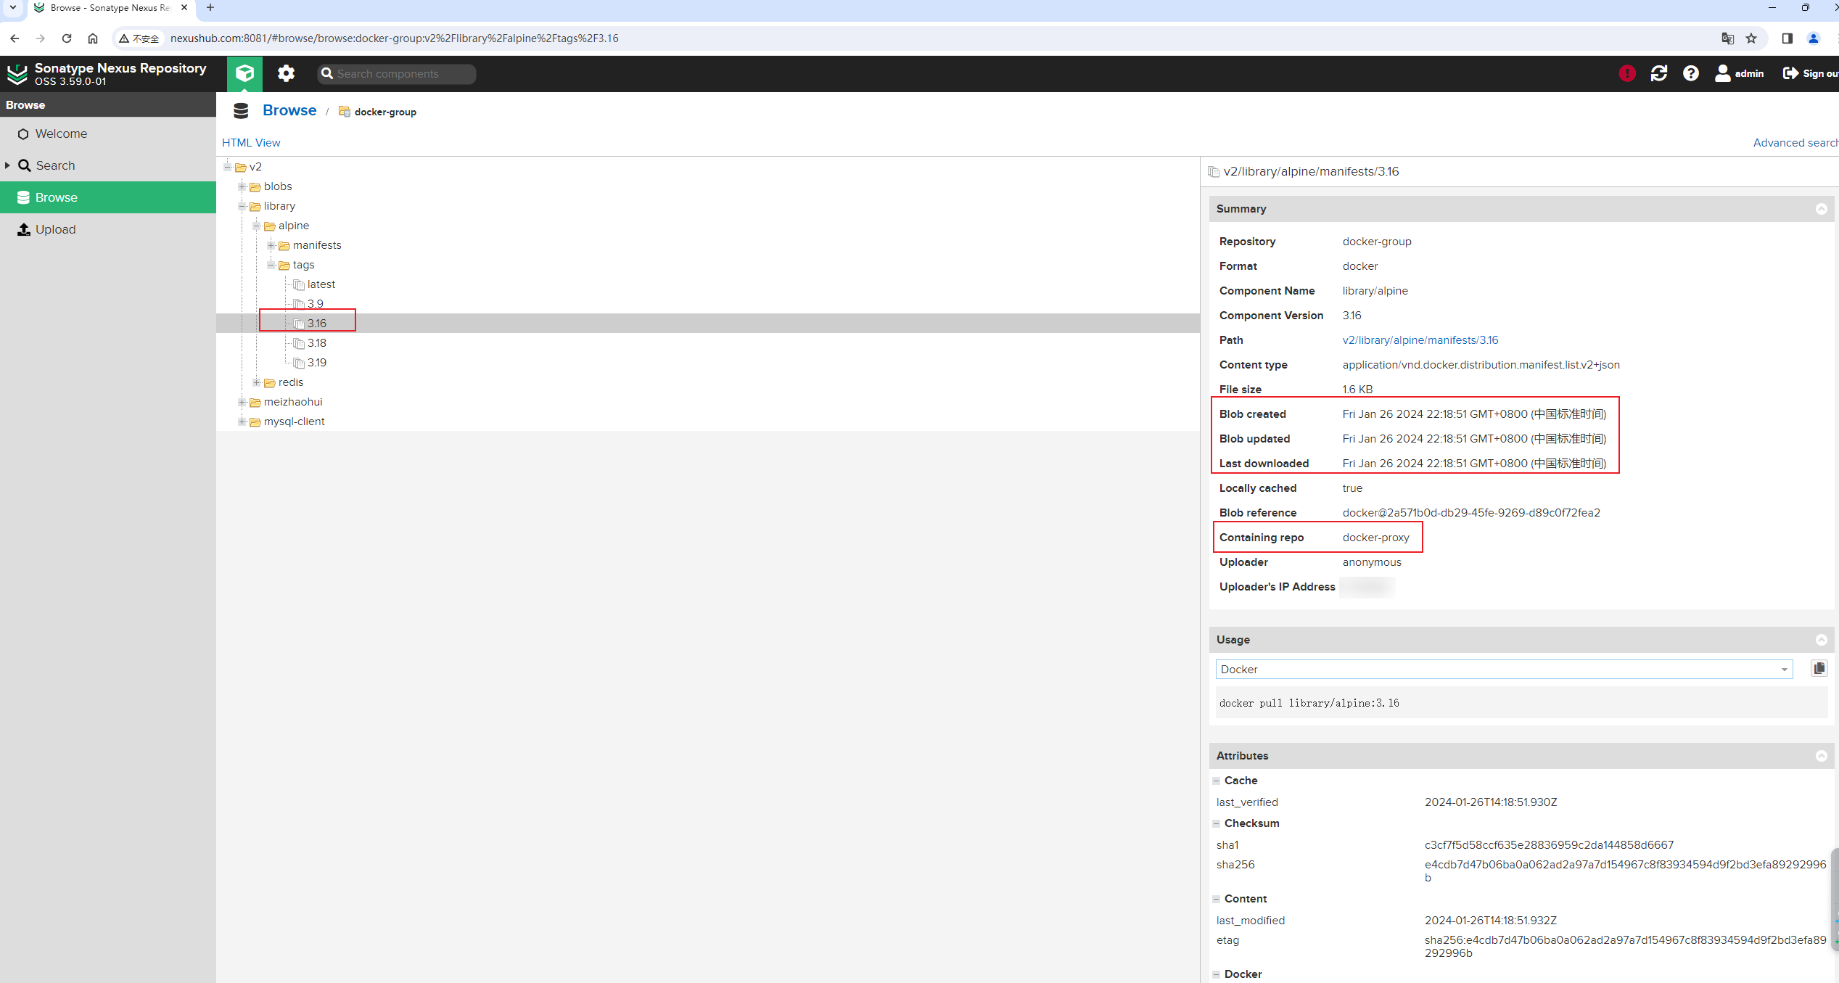Viewport: 1839px width, 983px height.
Task: Open the browser tab list chevron
Action: pos(13,8)
